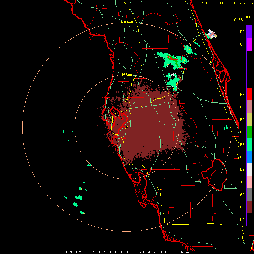Click the "KTBW" station identifier

pyautogui.click(x=145, y=252)
